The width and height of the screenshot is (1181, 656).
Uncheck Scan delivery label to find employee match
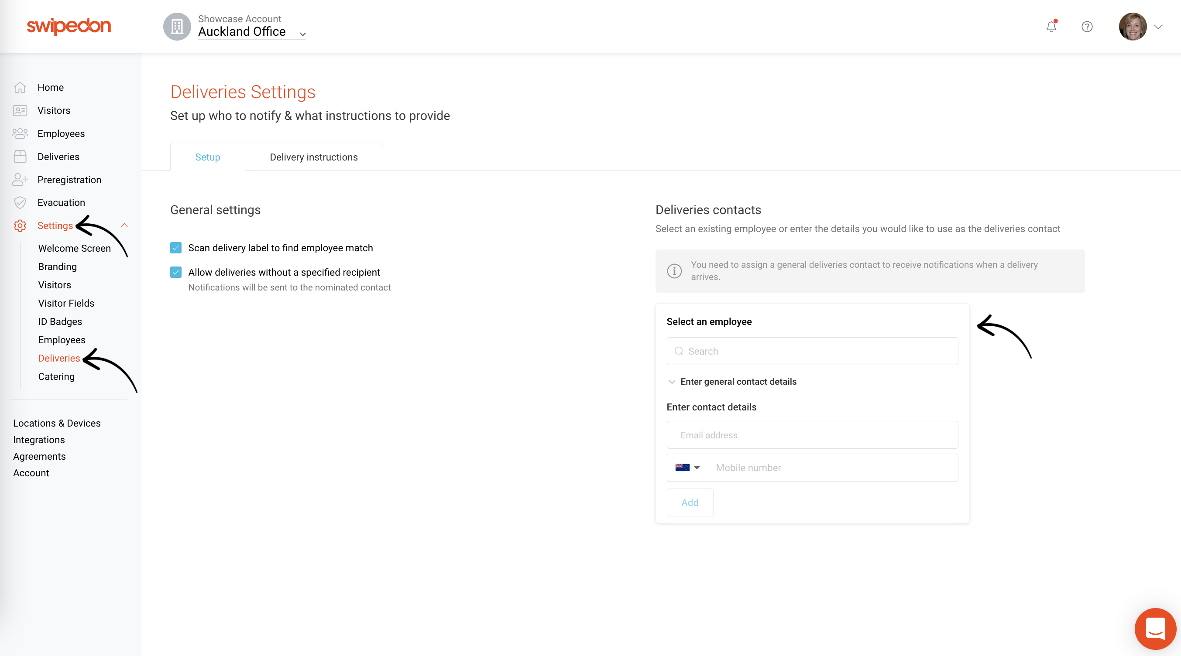pos(175,248)
